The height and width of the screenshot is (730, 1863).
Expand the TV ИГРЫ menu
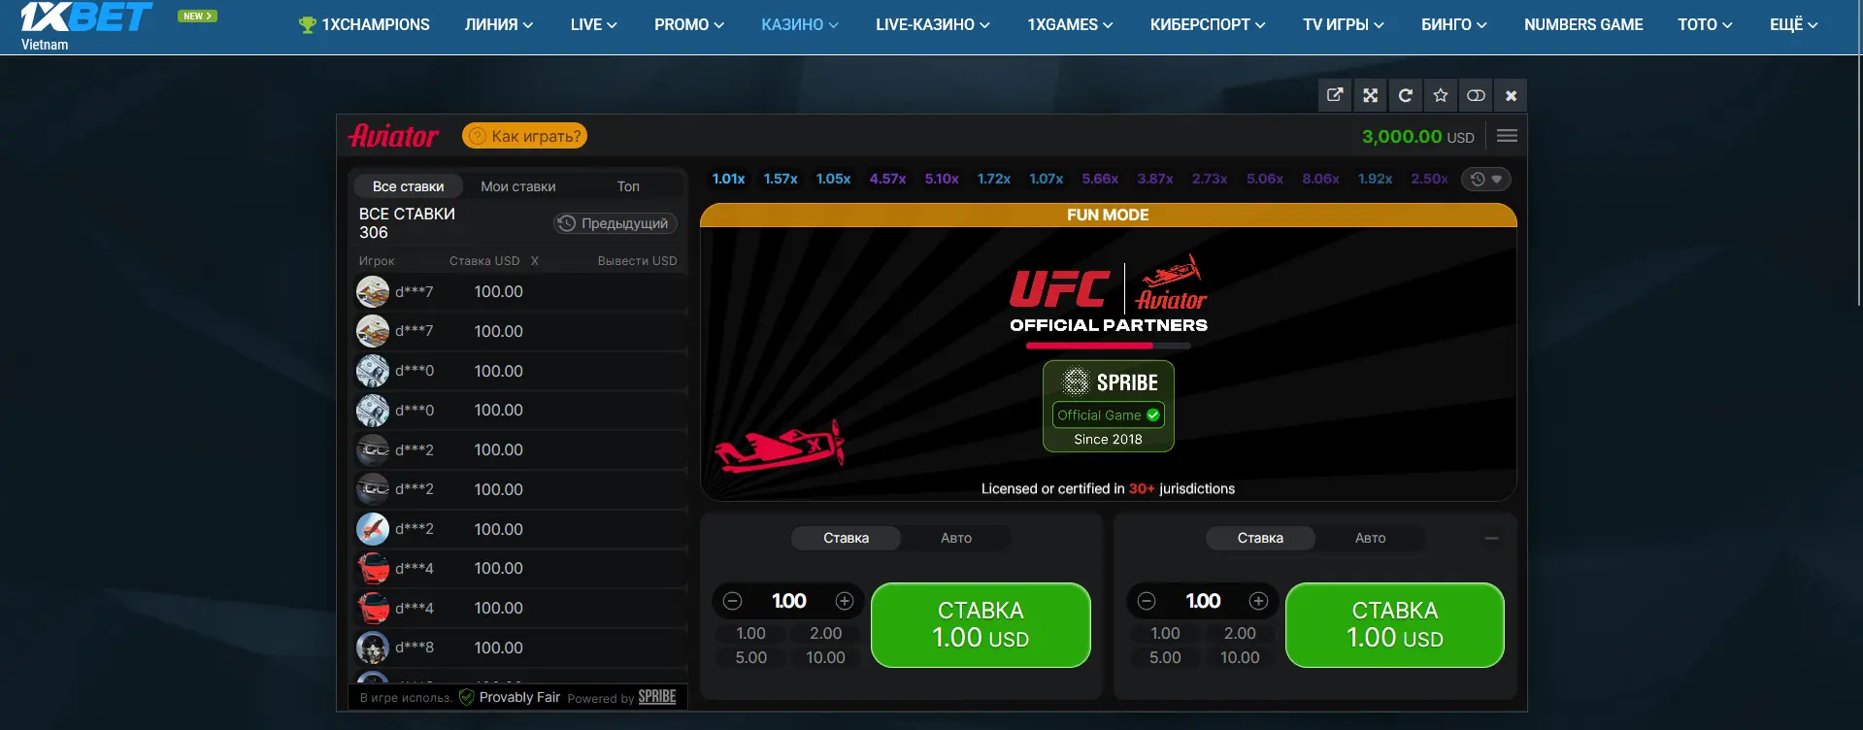point(1344,24)
